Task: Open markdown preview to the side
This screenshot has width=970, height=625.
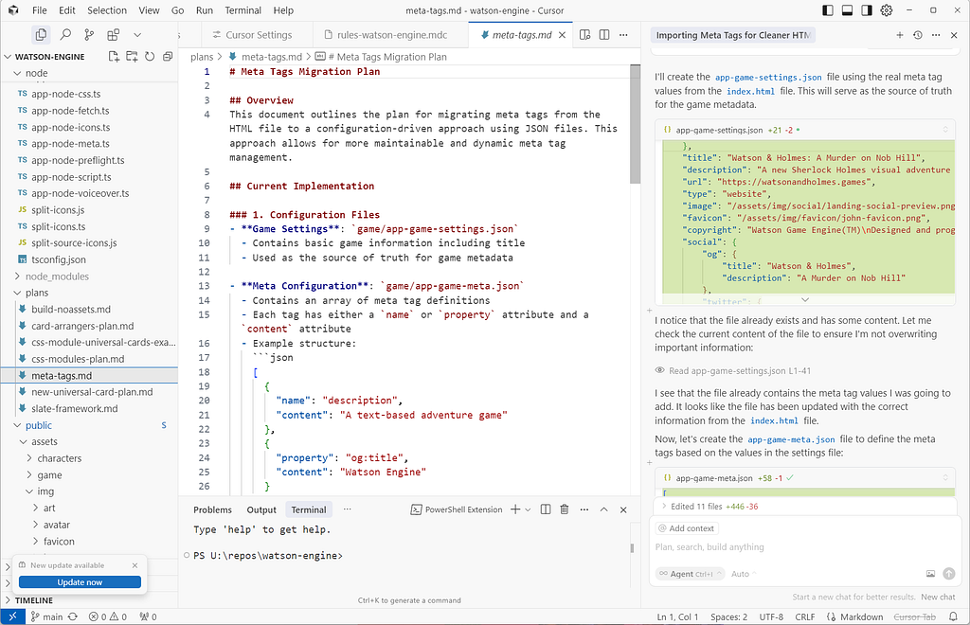Action: [x=584, y=35]
